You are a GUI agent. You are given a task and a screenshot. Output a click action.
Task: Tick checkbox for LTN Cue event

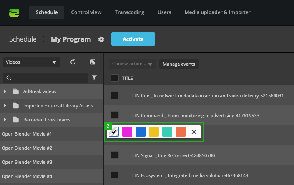tap(115, 96)
